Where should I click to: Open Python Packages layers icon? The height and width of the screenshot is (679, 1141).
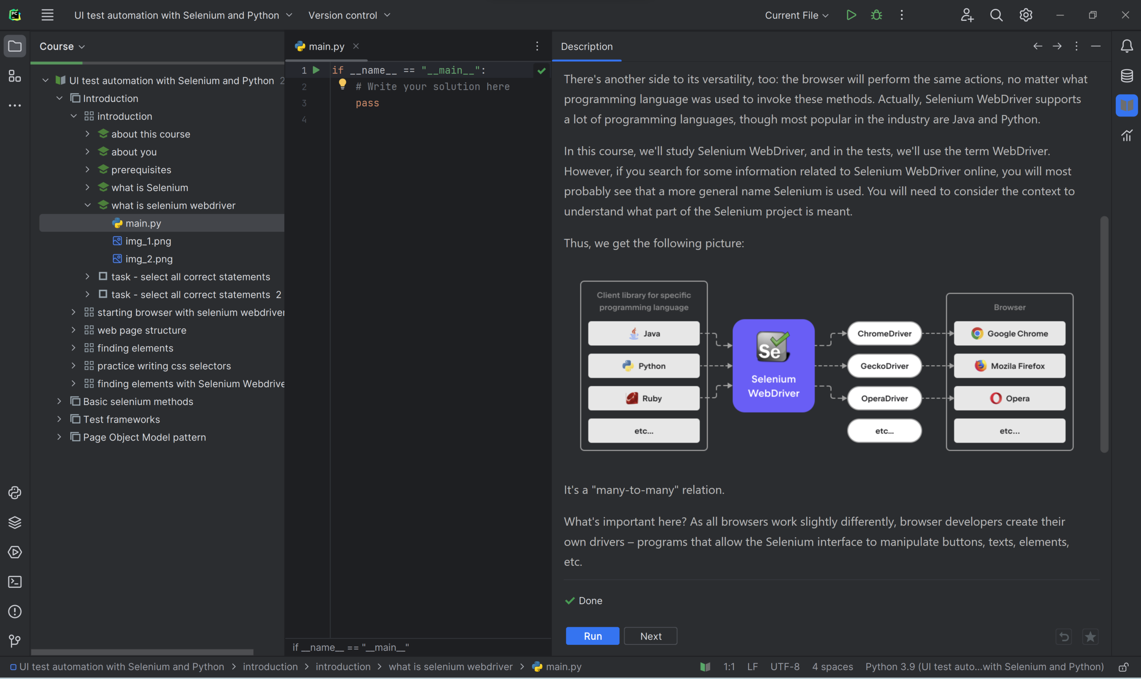tap(15, 522)
